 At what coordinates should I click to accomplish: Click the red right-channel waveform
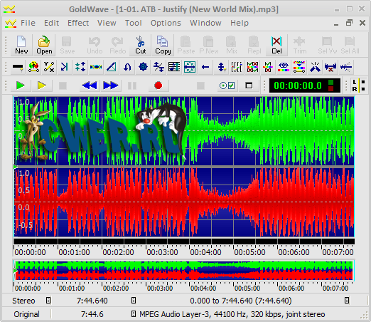(184, 202)
